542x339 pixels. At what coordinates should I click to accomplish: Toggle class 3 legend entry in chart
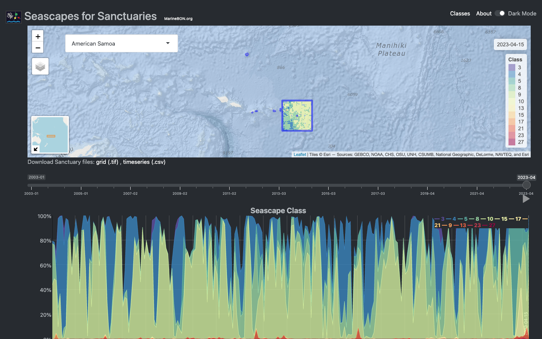(x=439, y=219)
